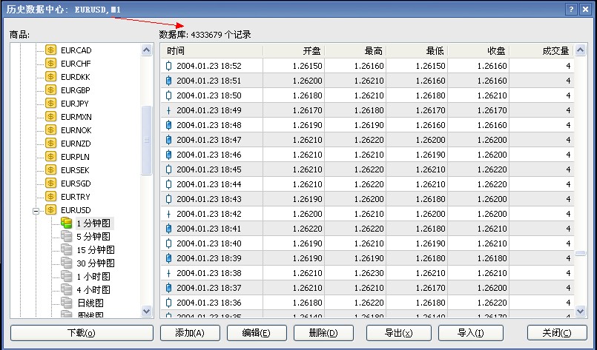The width and height of the screenshot is (597, 350).
Task: Select the 15 分钟图 tree item
Action: click(x=95, y=250)
